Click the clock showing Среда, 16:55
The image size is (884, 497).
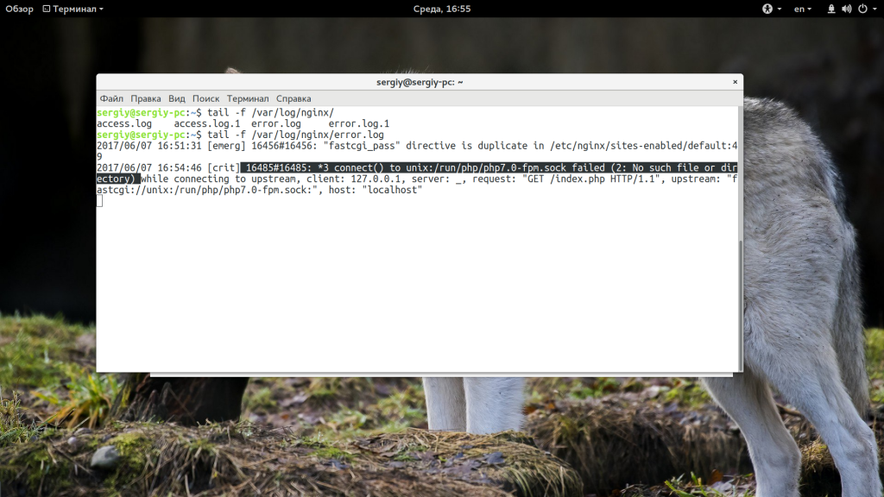click(442, 9)
